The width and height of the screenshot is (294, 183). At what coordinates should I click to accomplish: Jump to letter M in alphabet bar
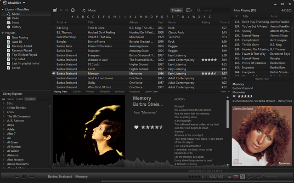pyautogui.click(x=141, y=17)
